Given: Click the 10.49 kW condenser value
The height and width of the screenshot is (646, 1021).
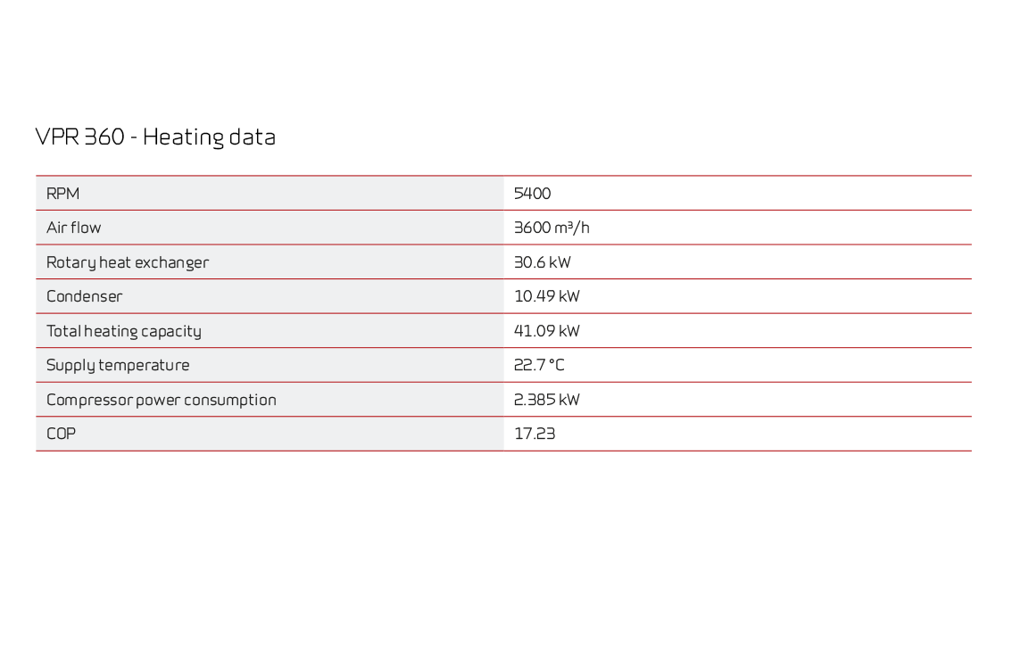Looking at the screenshot, I should pos(546,296).
